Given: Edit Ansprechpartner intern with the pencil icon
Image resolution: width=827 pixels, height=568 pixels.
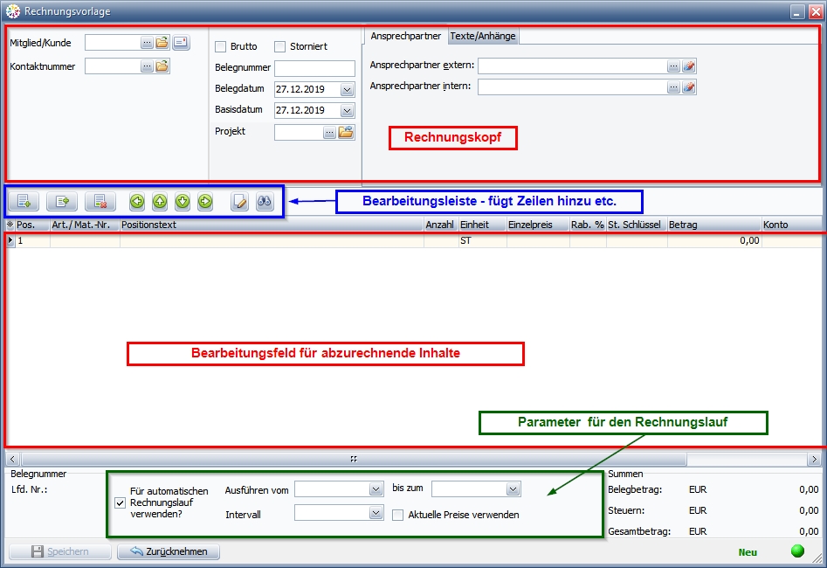Looking at the screenshot, I should coord(689,87).
